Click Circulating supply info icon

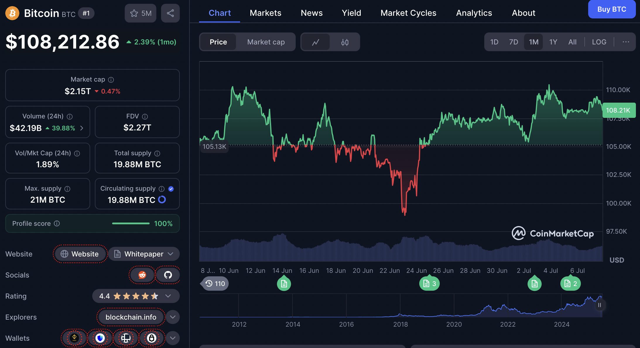162,189
